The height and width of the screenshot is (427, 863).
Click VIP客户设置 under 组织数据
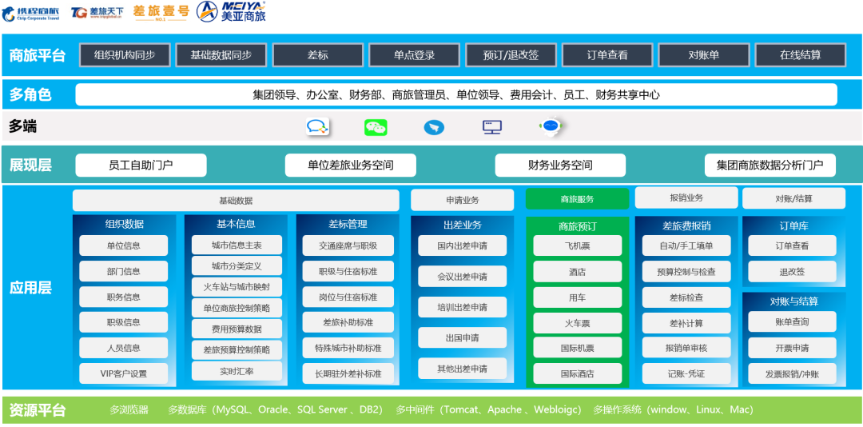coord(123,373)
